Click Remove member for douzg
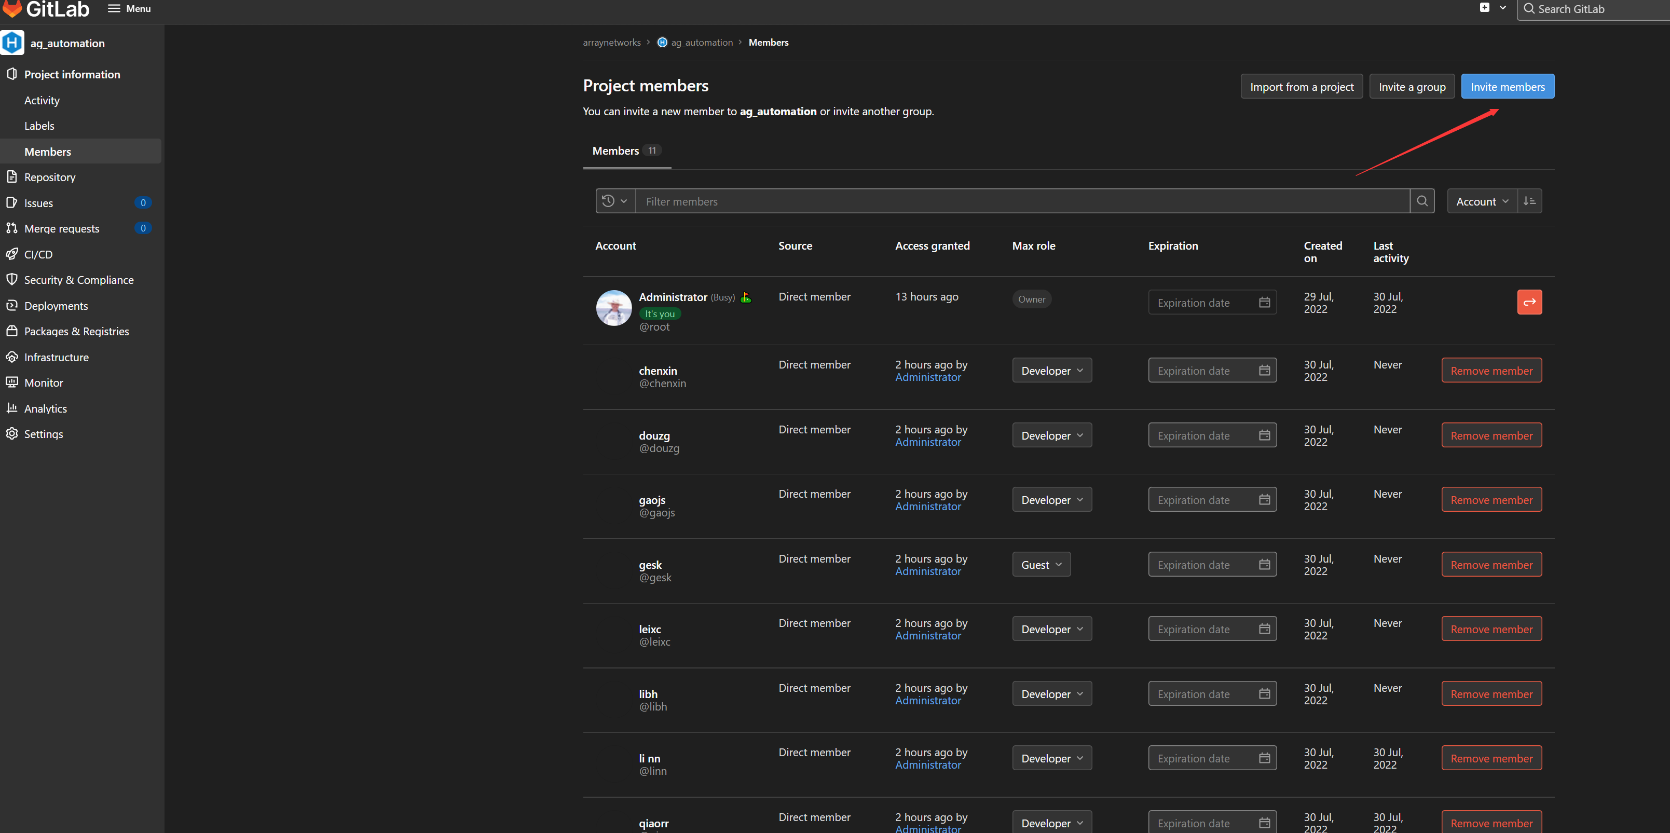 coord(1490,435)
